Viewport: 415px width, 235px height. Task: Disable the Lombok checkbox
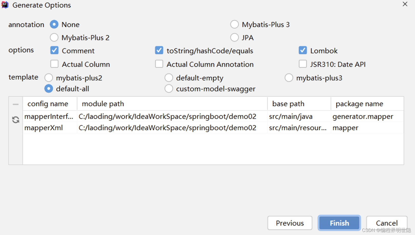pos(303,50)
